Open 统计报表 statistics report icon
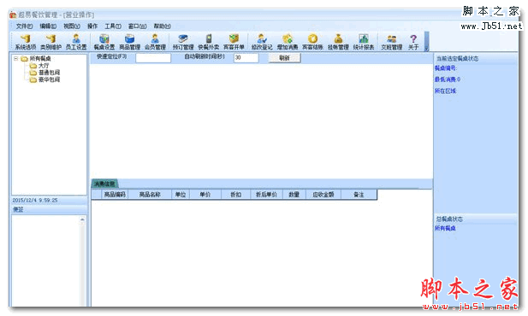The image size is (528, 316). (x=364, y=42)
